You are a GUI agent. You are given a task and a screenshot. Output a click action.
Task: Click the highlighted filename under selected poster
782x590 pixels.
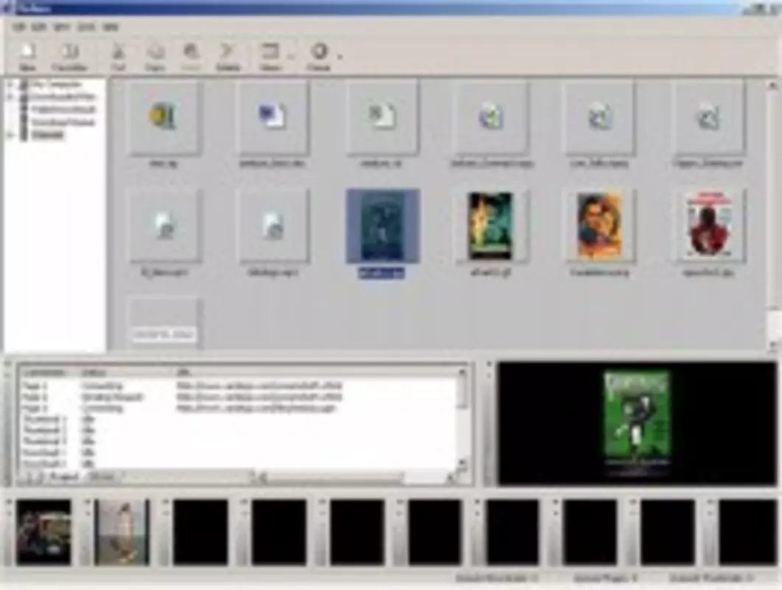click(382, 273)
